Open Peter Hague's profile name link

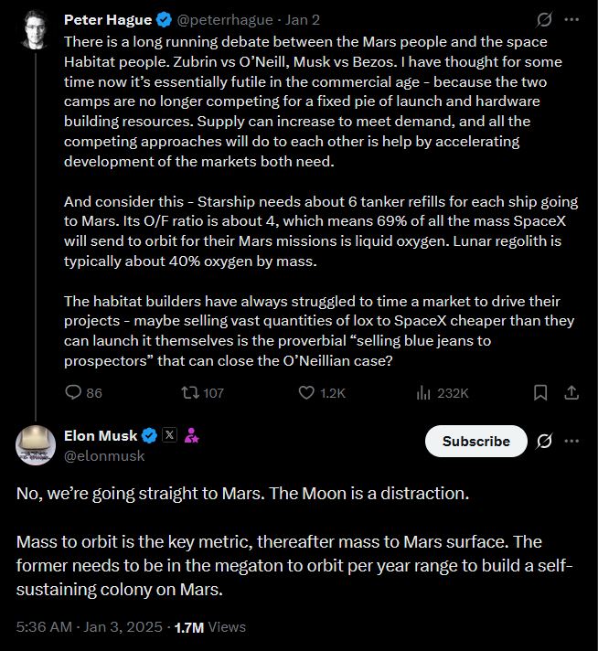tap(108, 18)
